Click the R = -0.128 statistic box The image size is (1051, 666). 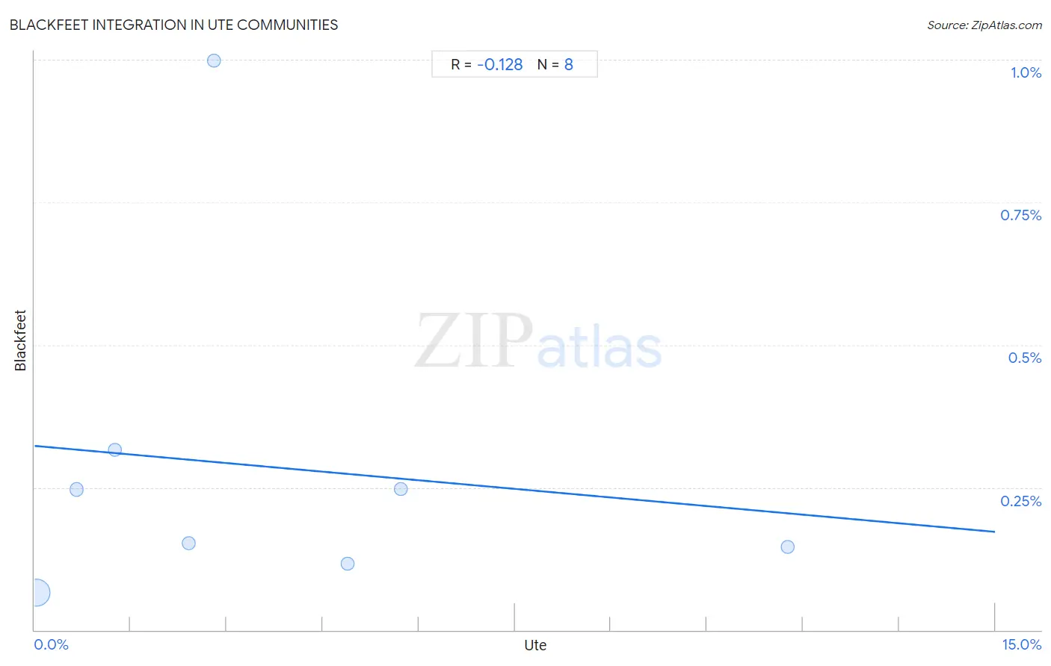514,64
